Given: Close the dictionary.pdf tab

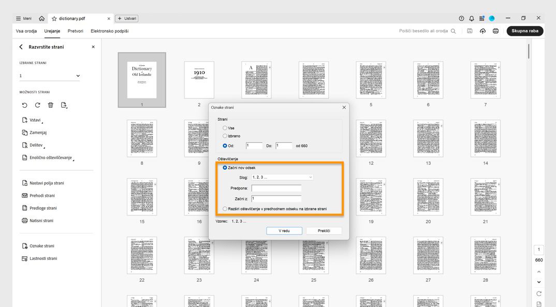Looking at the screenshot, I should [109, 19].
